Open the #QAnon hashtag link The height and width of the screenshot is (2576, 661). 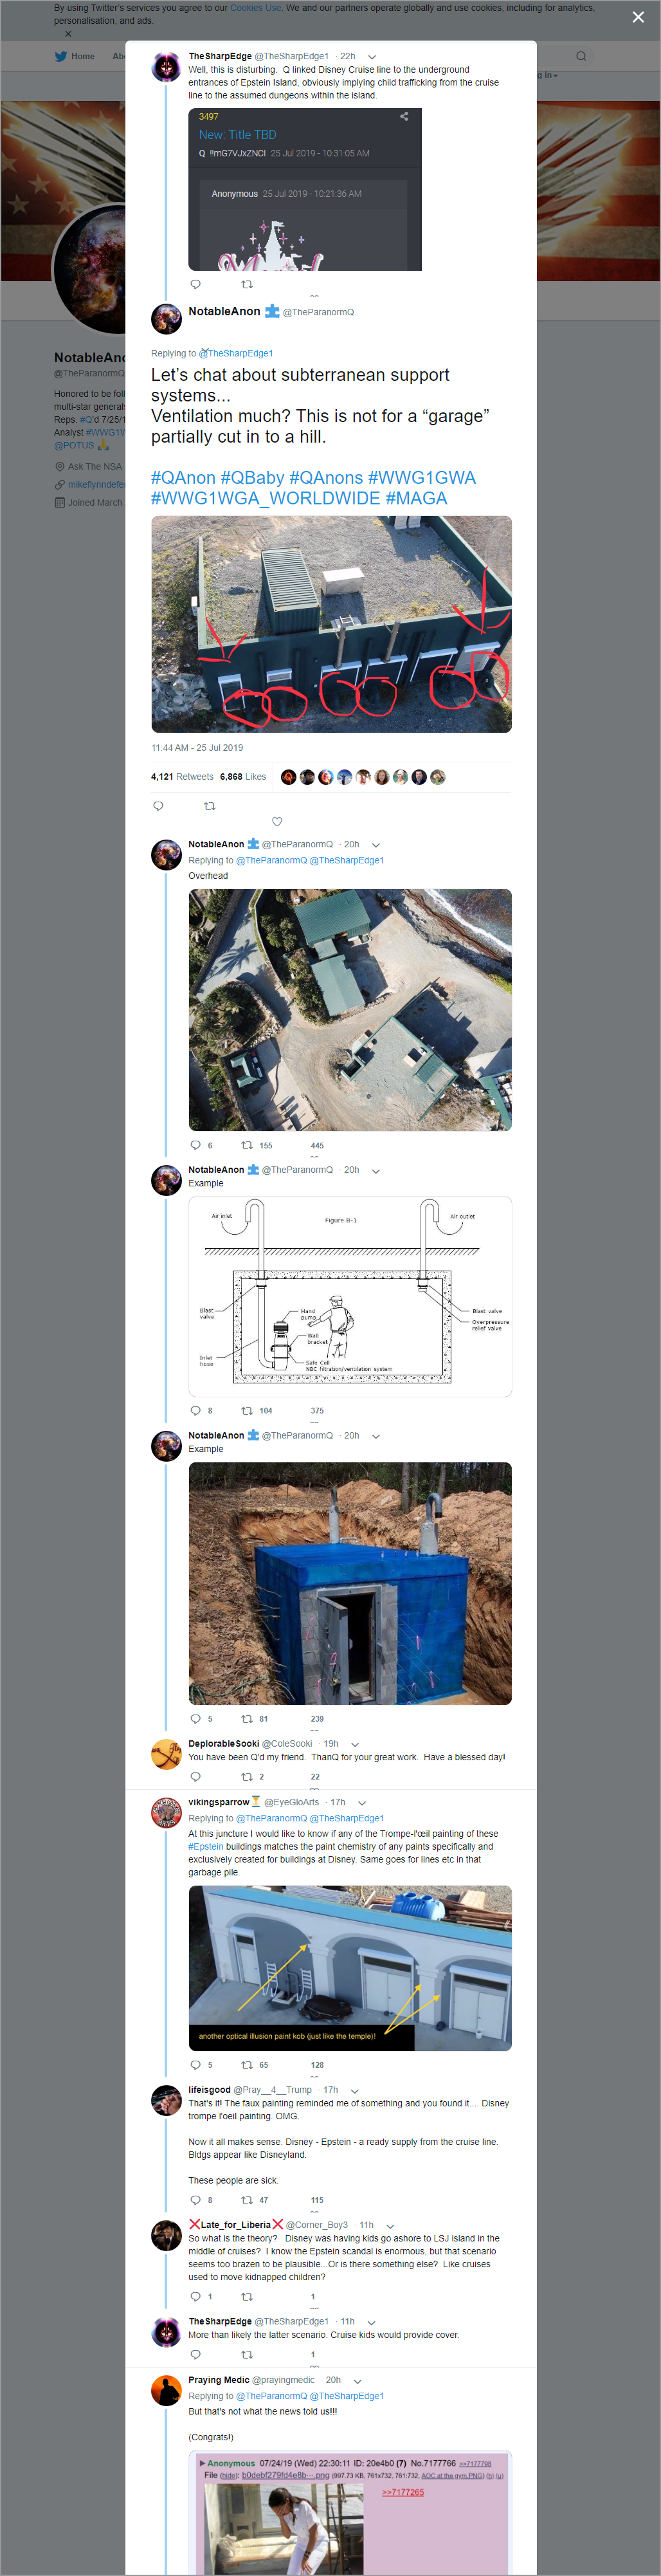click(183, 478)
